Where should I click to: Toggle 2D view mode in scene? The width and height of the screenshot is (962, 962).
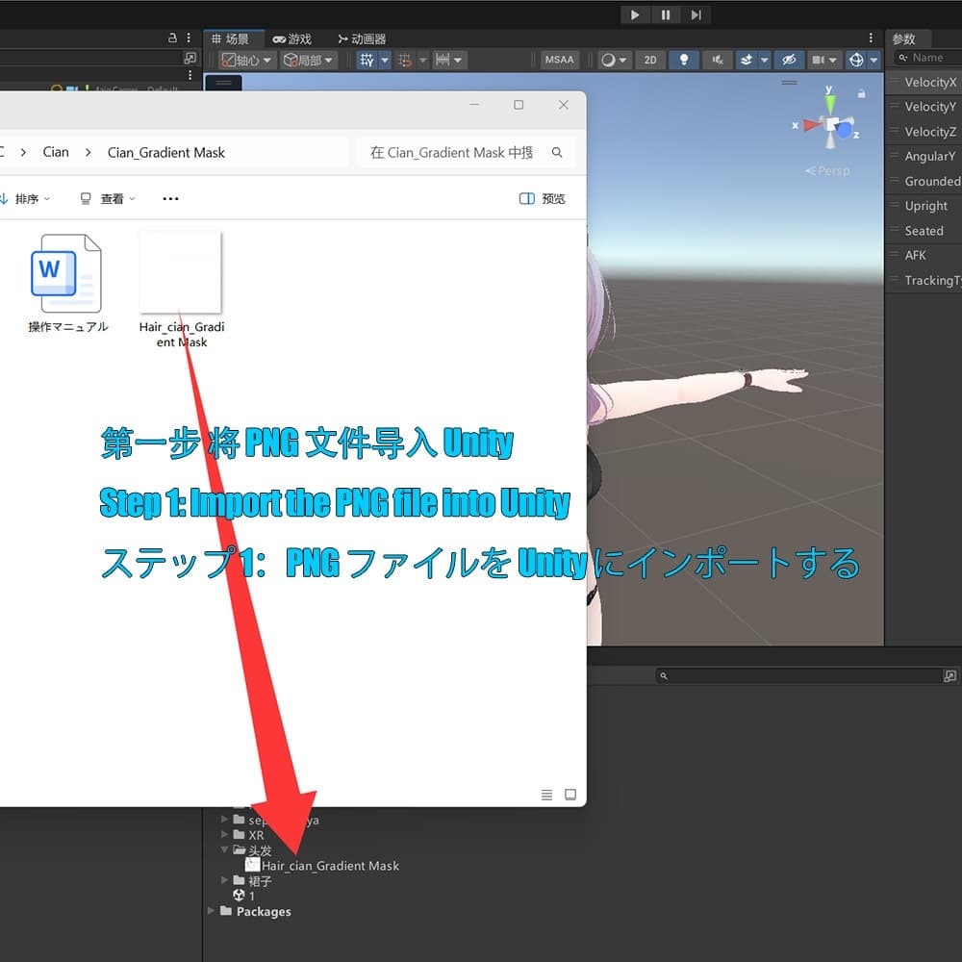pos(650,60)
